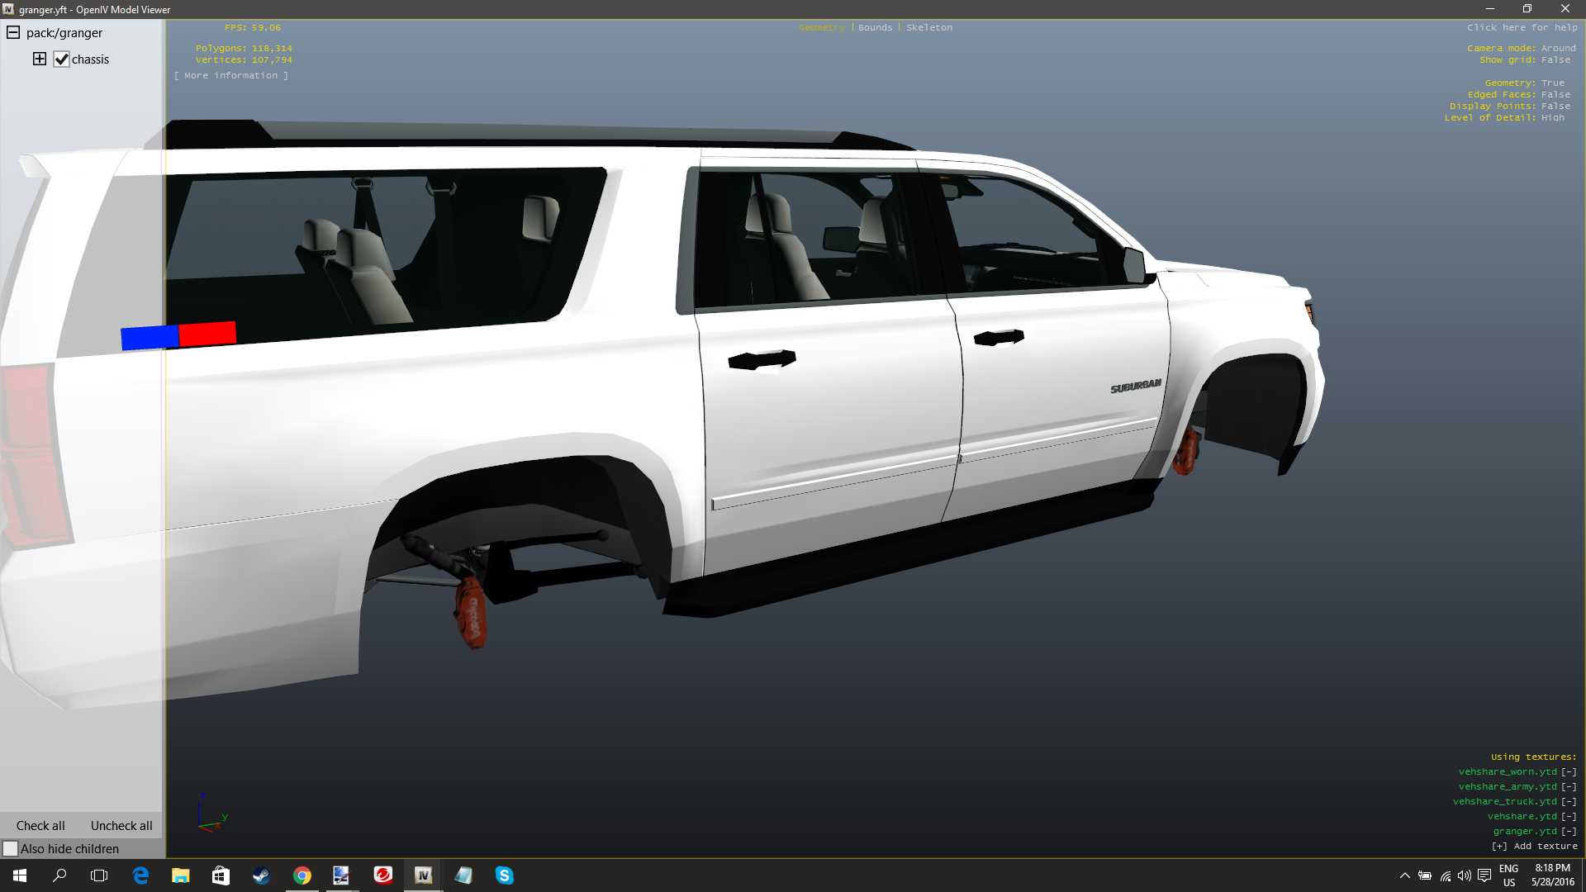Open the Windows Store icon
The width and height of the screenshot is (1586, 892).
(221, 875)
